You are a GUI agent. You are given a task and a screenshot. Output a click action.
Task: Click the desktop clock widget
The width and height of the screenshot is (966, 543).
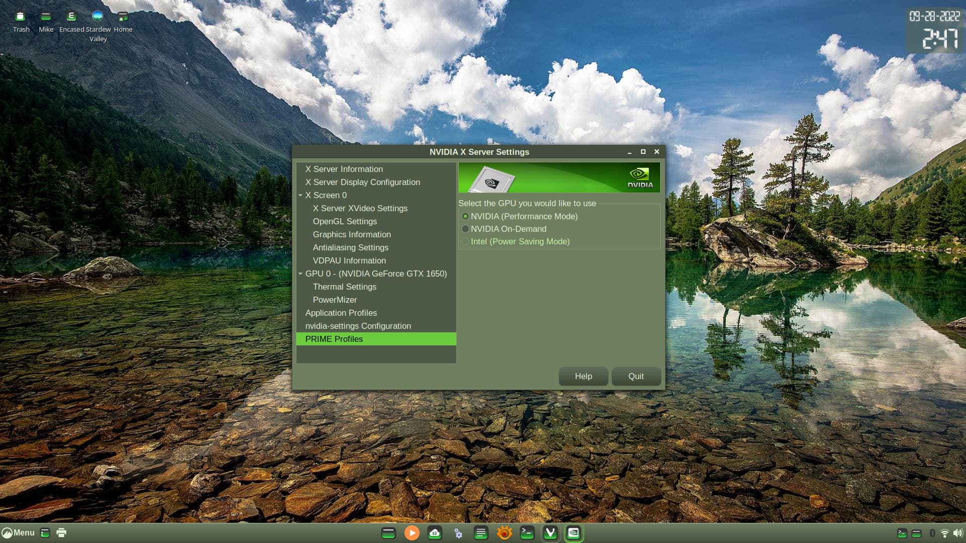(x=935, y=30)
